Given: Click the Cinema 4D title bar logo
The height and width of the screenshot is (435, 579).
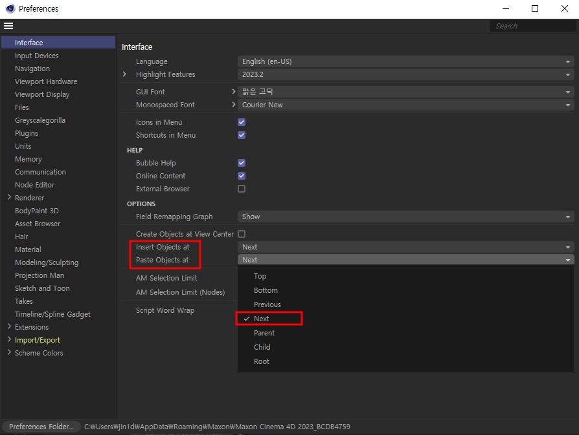Looking at the screenshot, I should pos(10,8).
